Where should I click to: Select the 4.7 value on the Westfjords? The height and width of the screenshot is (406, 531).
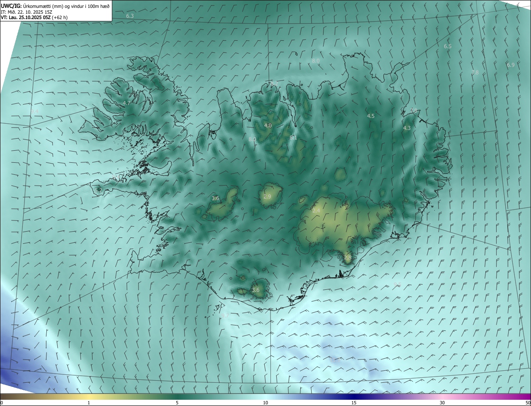point(127,103)
